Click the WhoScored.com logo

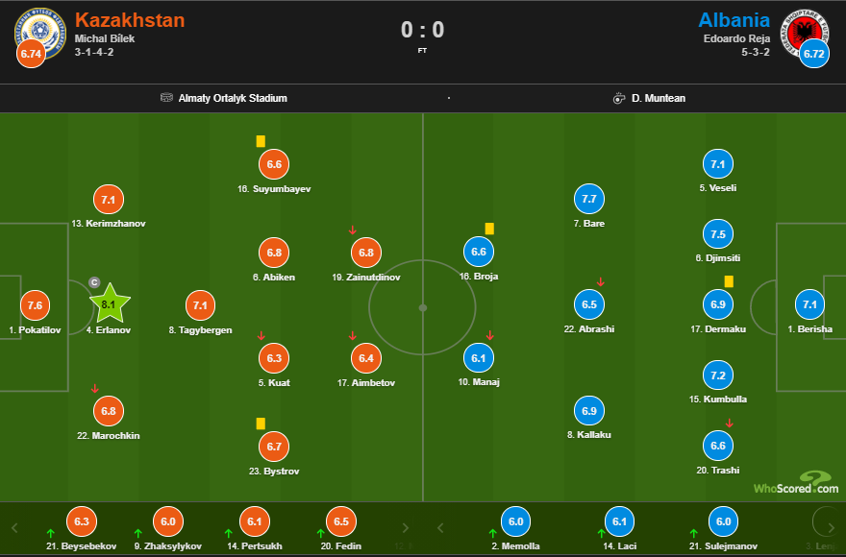[x=796, y=483]
